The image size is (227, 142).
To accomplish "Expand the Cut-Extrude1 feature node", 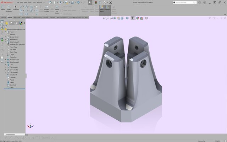I will [5, 67].
